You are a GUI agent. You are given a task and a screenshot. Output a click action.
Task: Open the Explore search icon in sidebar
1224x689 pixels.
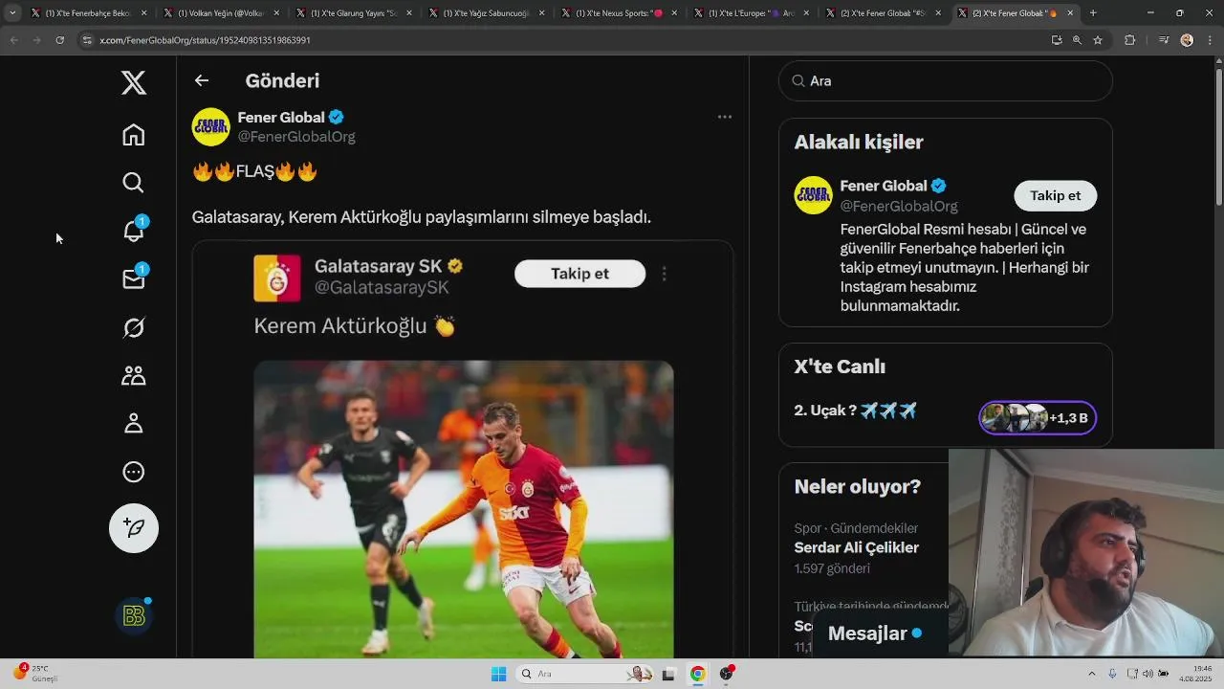[134, 183]
